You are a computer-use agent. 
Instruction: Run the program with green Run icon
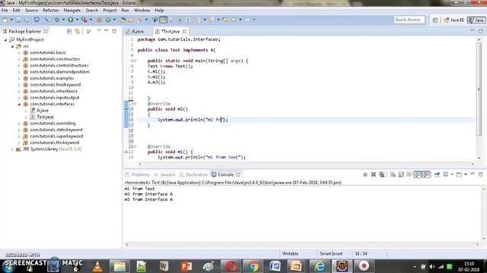point(71,20)
